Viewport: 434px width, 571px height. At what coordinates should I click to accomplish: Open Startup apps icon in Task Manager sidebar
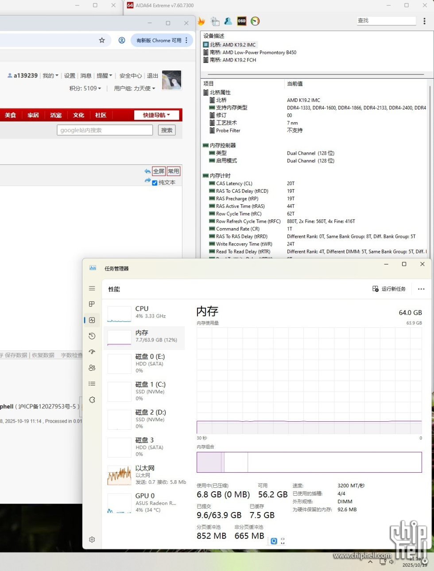pos(92,352)
